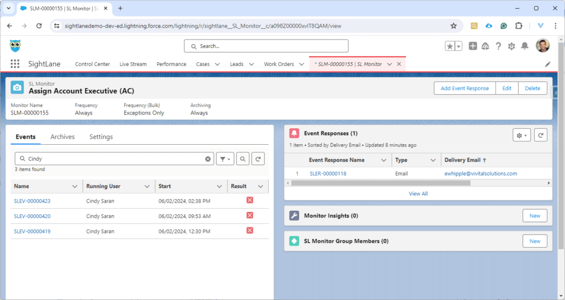Click the red failed result icon for SLEV-00000420
The image size is (565, 300).
[250, 215]
